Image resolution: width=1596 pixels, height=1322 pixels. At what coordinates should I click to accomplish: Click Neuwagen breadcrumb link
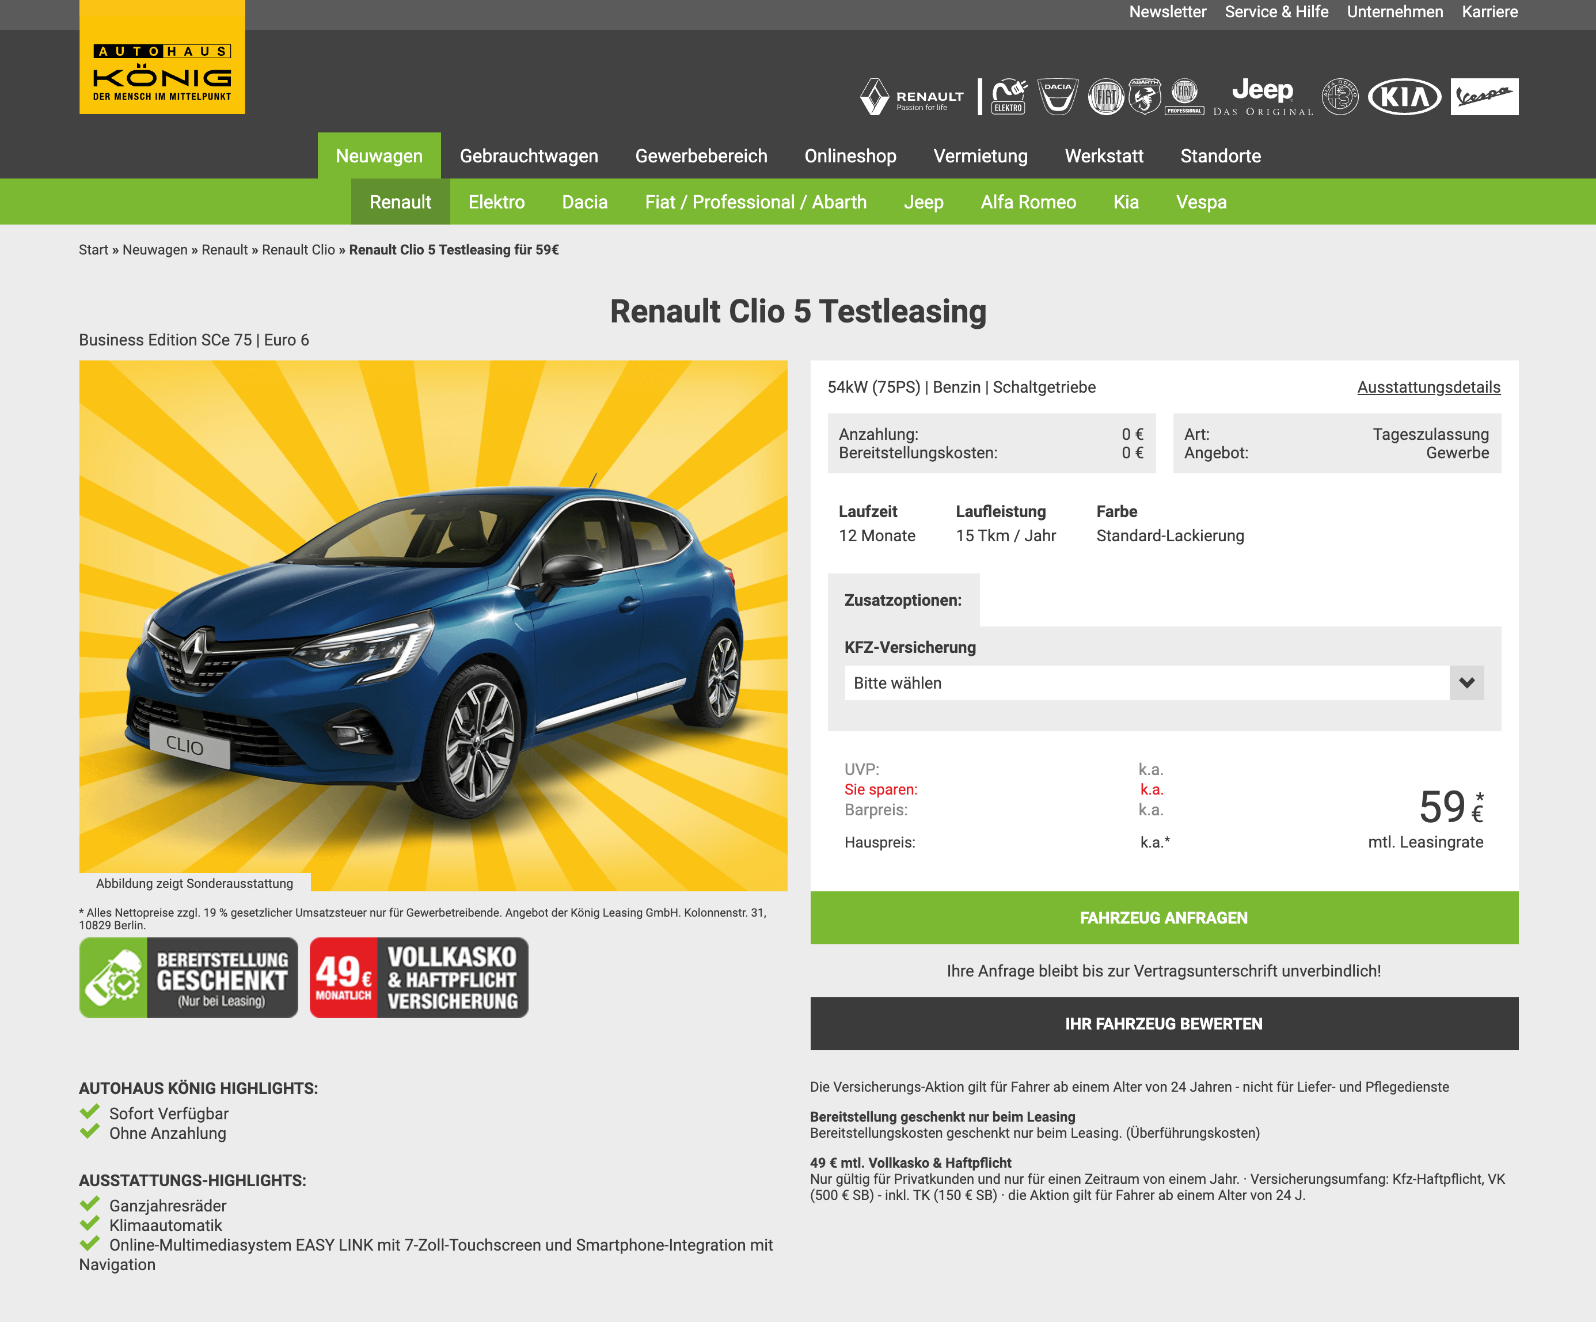point(155,249)
